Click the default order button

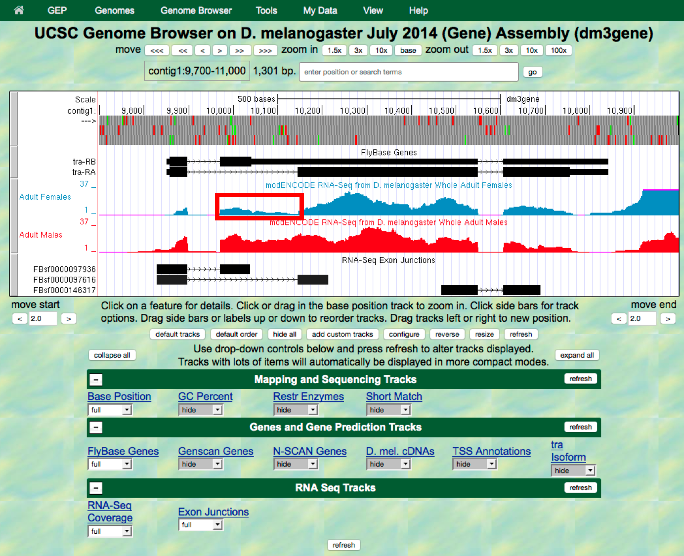click(237, 335)
